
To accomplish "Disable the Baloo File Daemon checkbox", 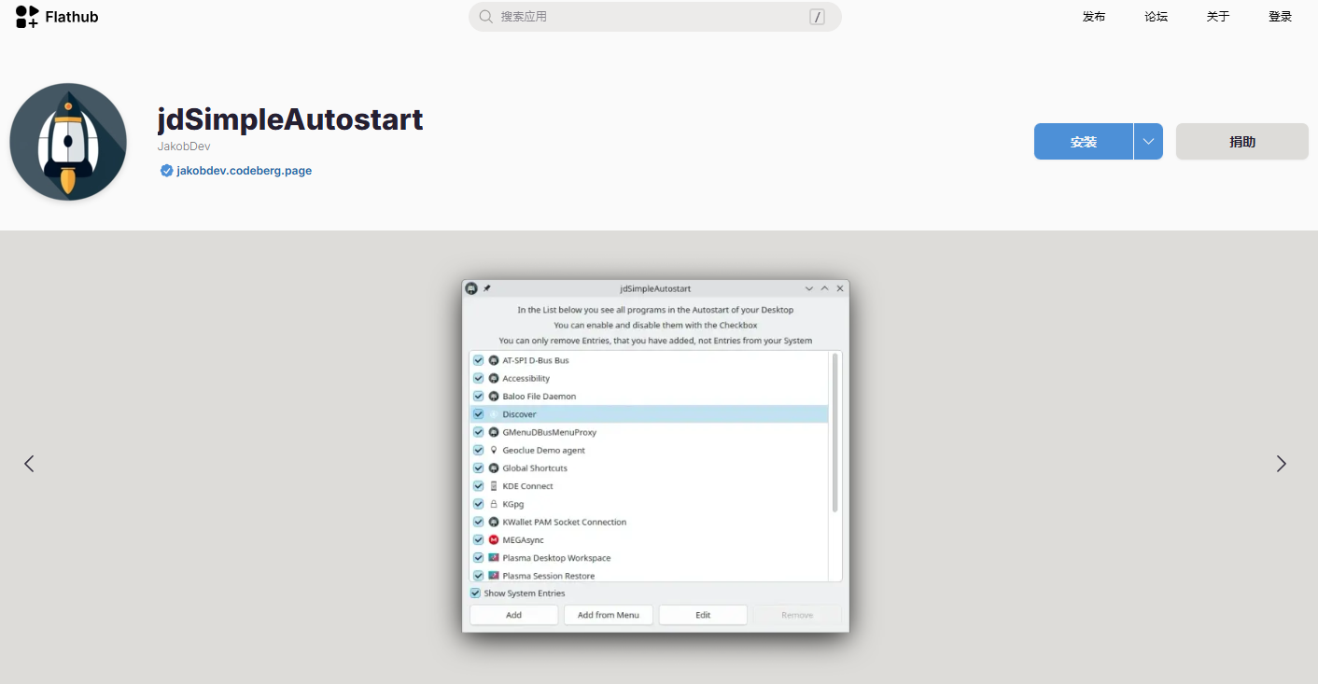I will (479, 396).
